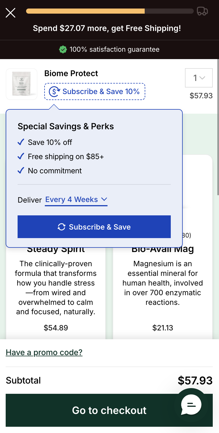Click the delivery truck icon

[202, 11]
